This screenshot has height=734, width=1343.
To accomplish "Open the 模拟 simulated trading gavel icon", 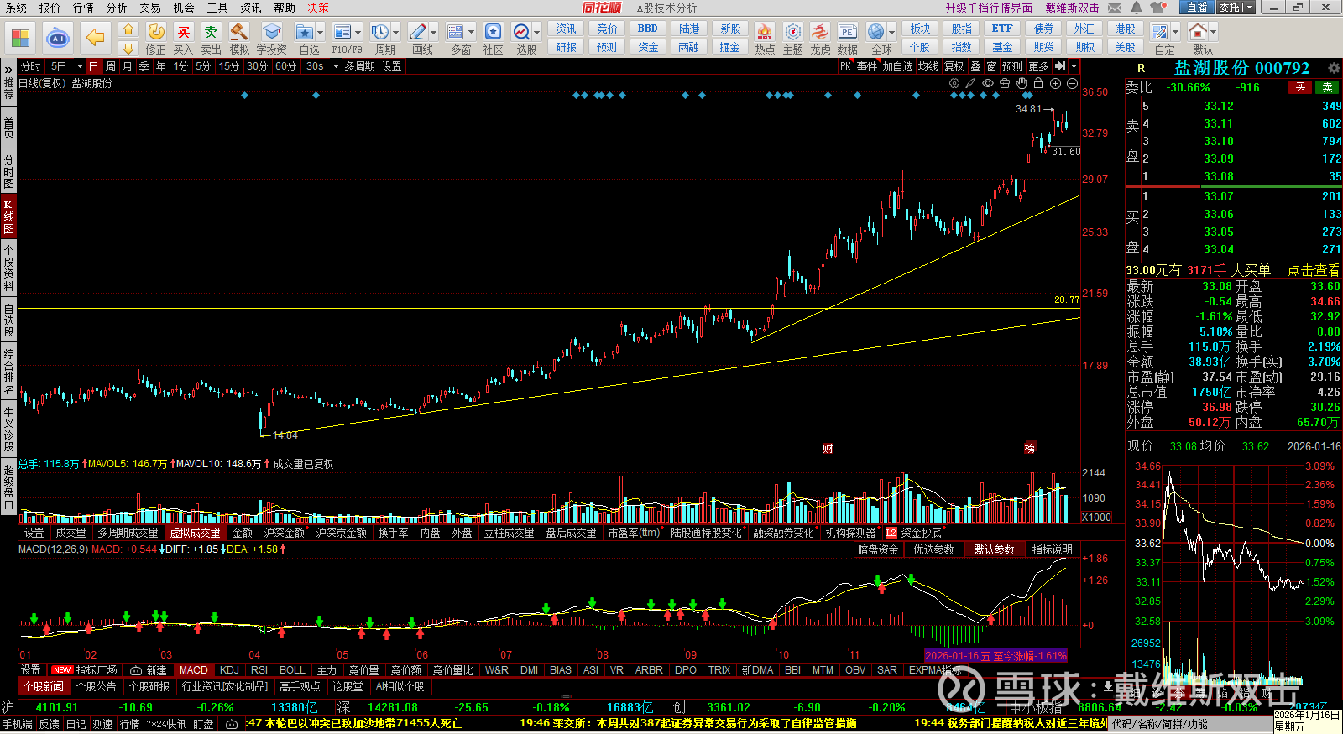I will pos(239,32).
